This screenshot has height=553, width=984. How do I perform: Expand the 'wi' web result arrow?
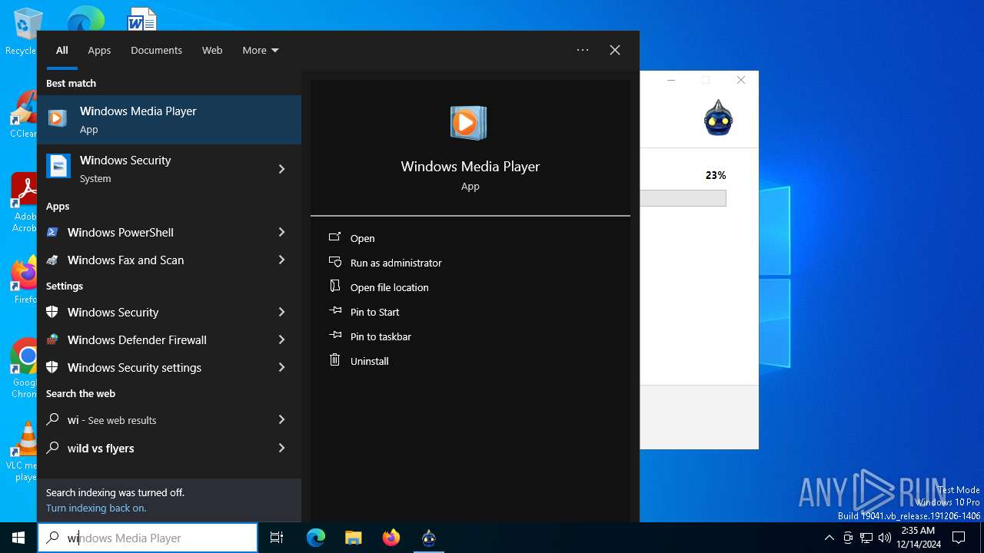tap(281, 419)
